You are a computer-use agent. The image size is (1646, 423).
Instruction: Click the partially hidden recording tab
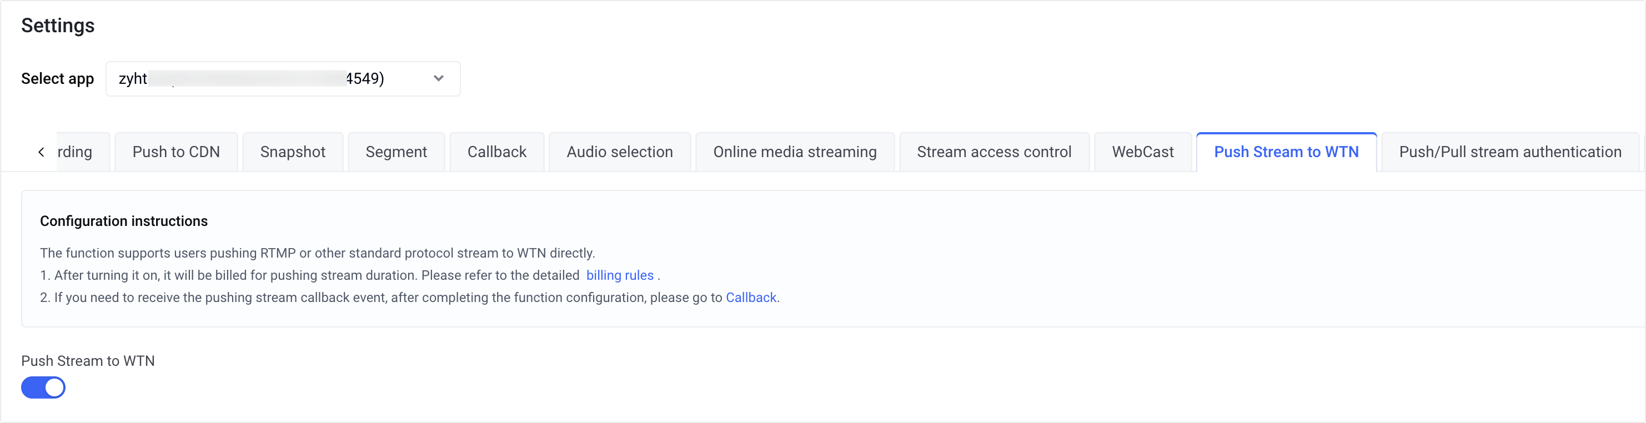point(77,152)
